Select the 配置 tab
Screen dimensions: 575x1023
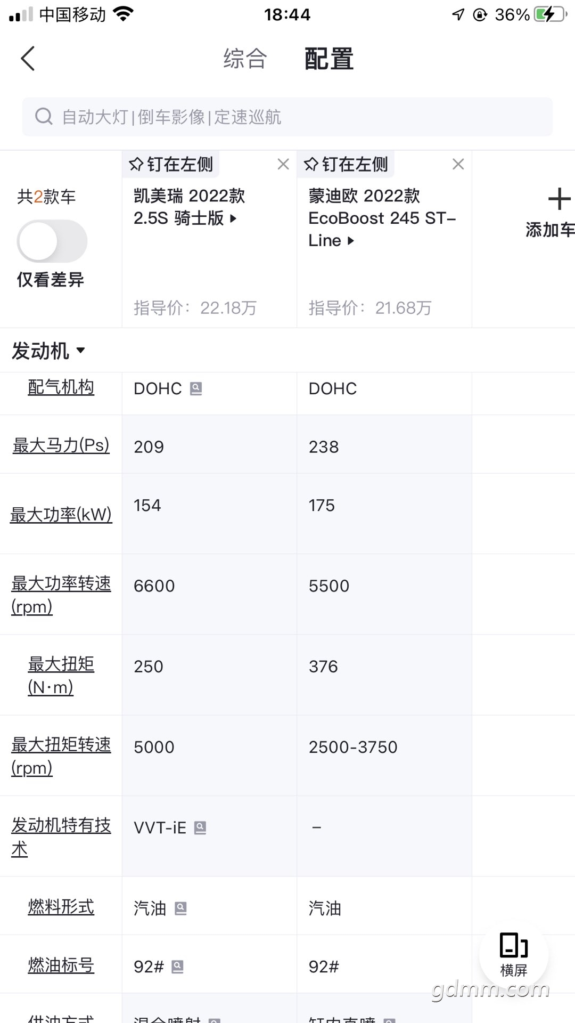coord(329,58)
